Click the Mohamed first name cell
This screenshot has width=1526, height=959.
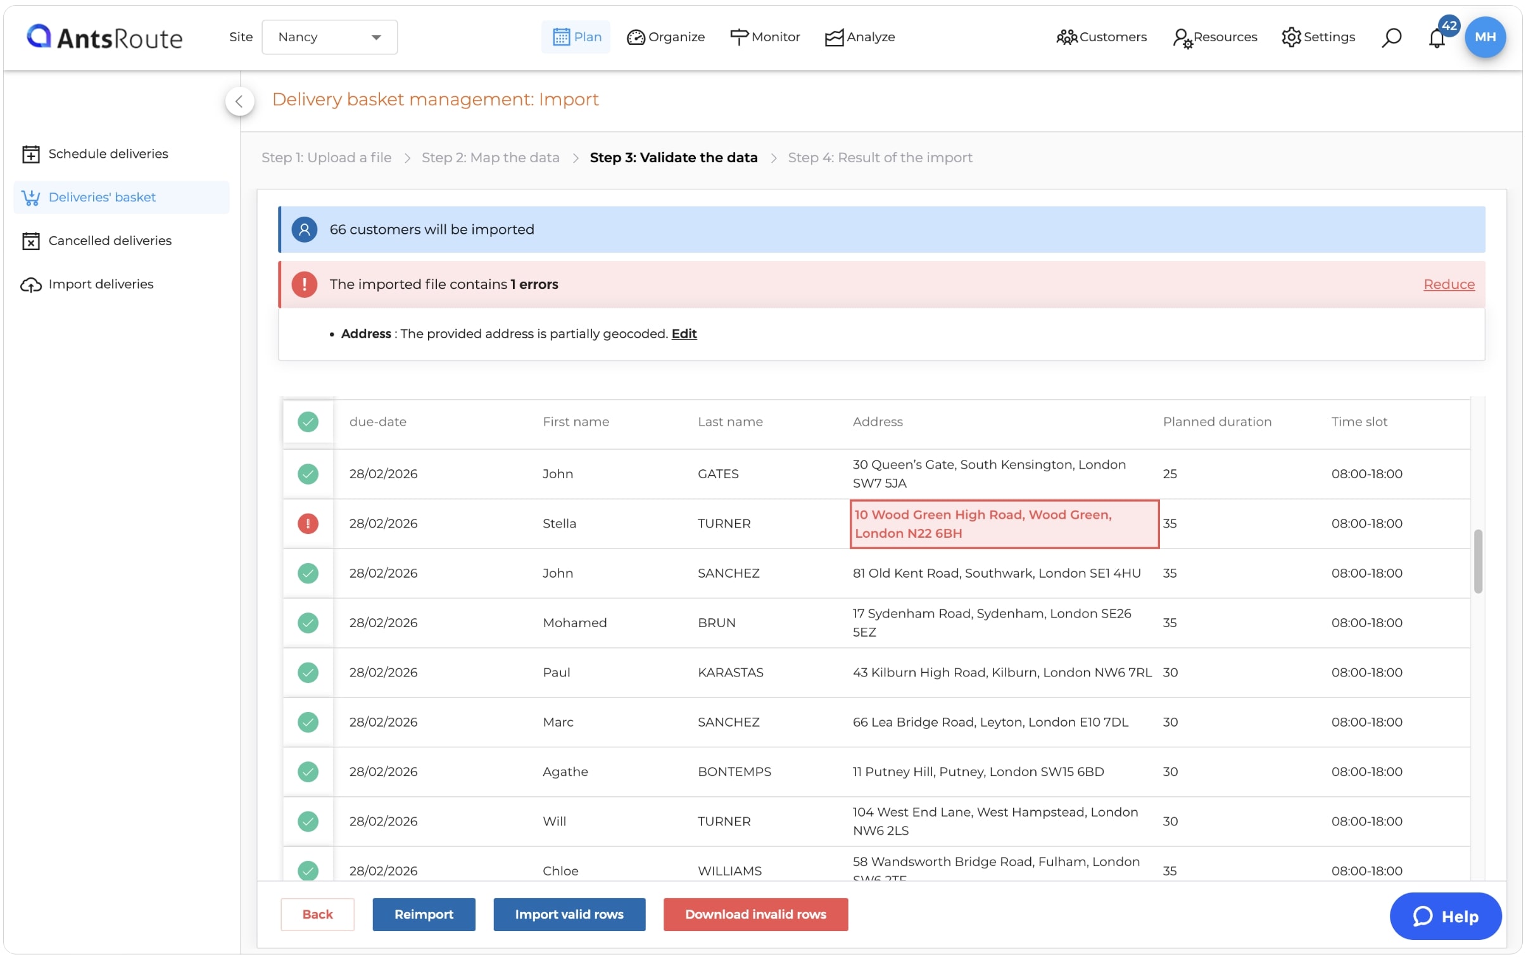coord(574,623)
